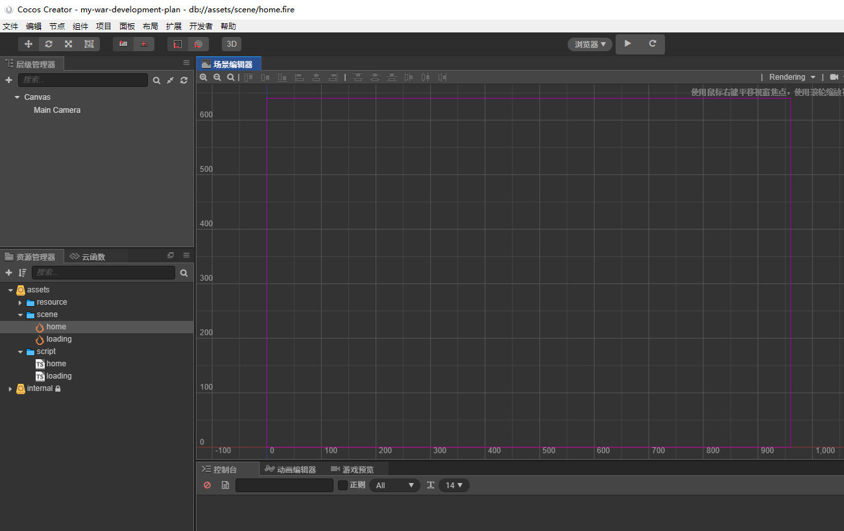Select the Scale transform tool
This screenshot has width=844, height=531.
(x=69, y=44)
